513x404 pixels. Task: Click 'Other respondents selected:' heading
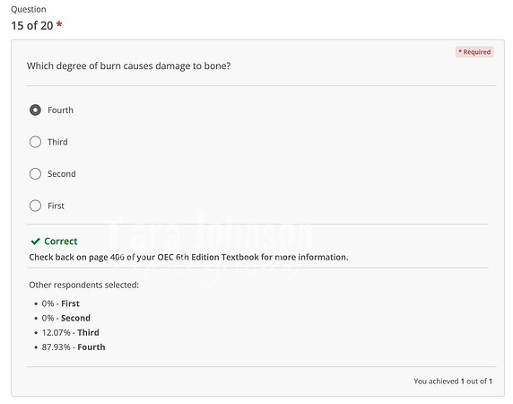[x=83, y=285]
